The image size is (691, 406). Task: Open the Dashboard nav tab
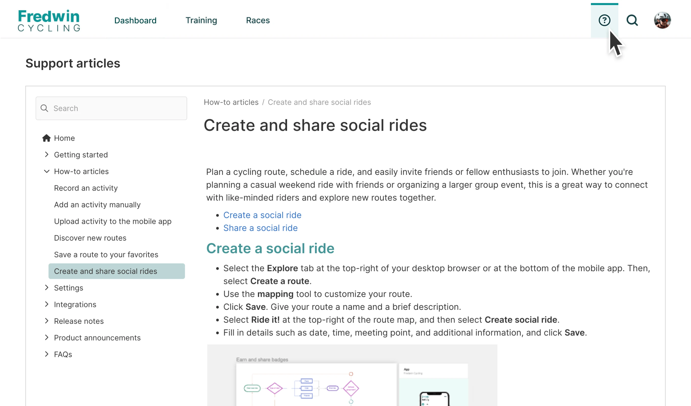tap(135, 21)
